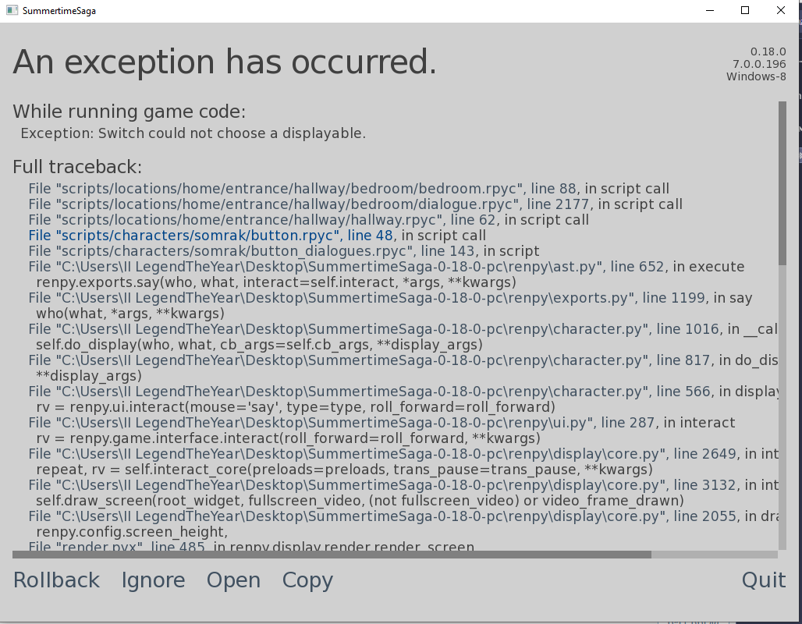The height and width of the screenshot is (624, 802).
Task: Maximize the SummertimeSaga window
Action: (x=745, y=11)
